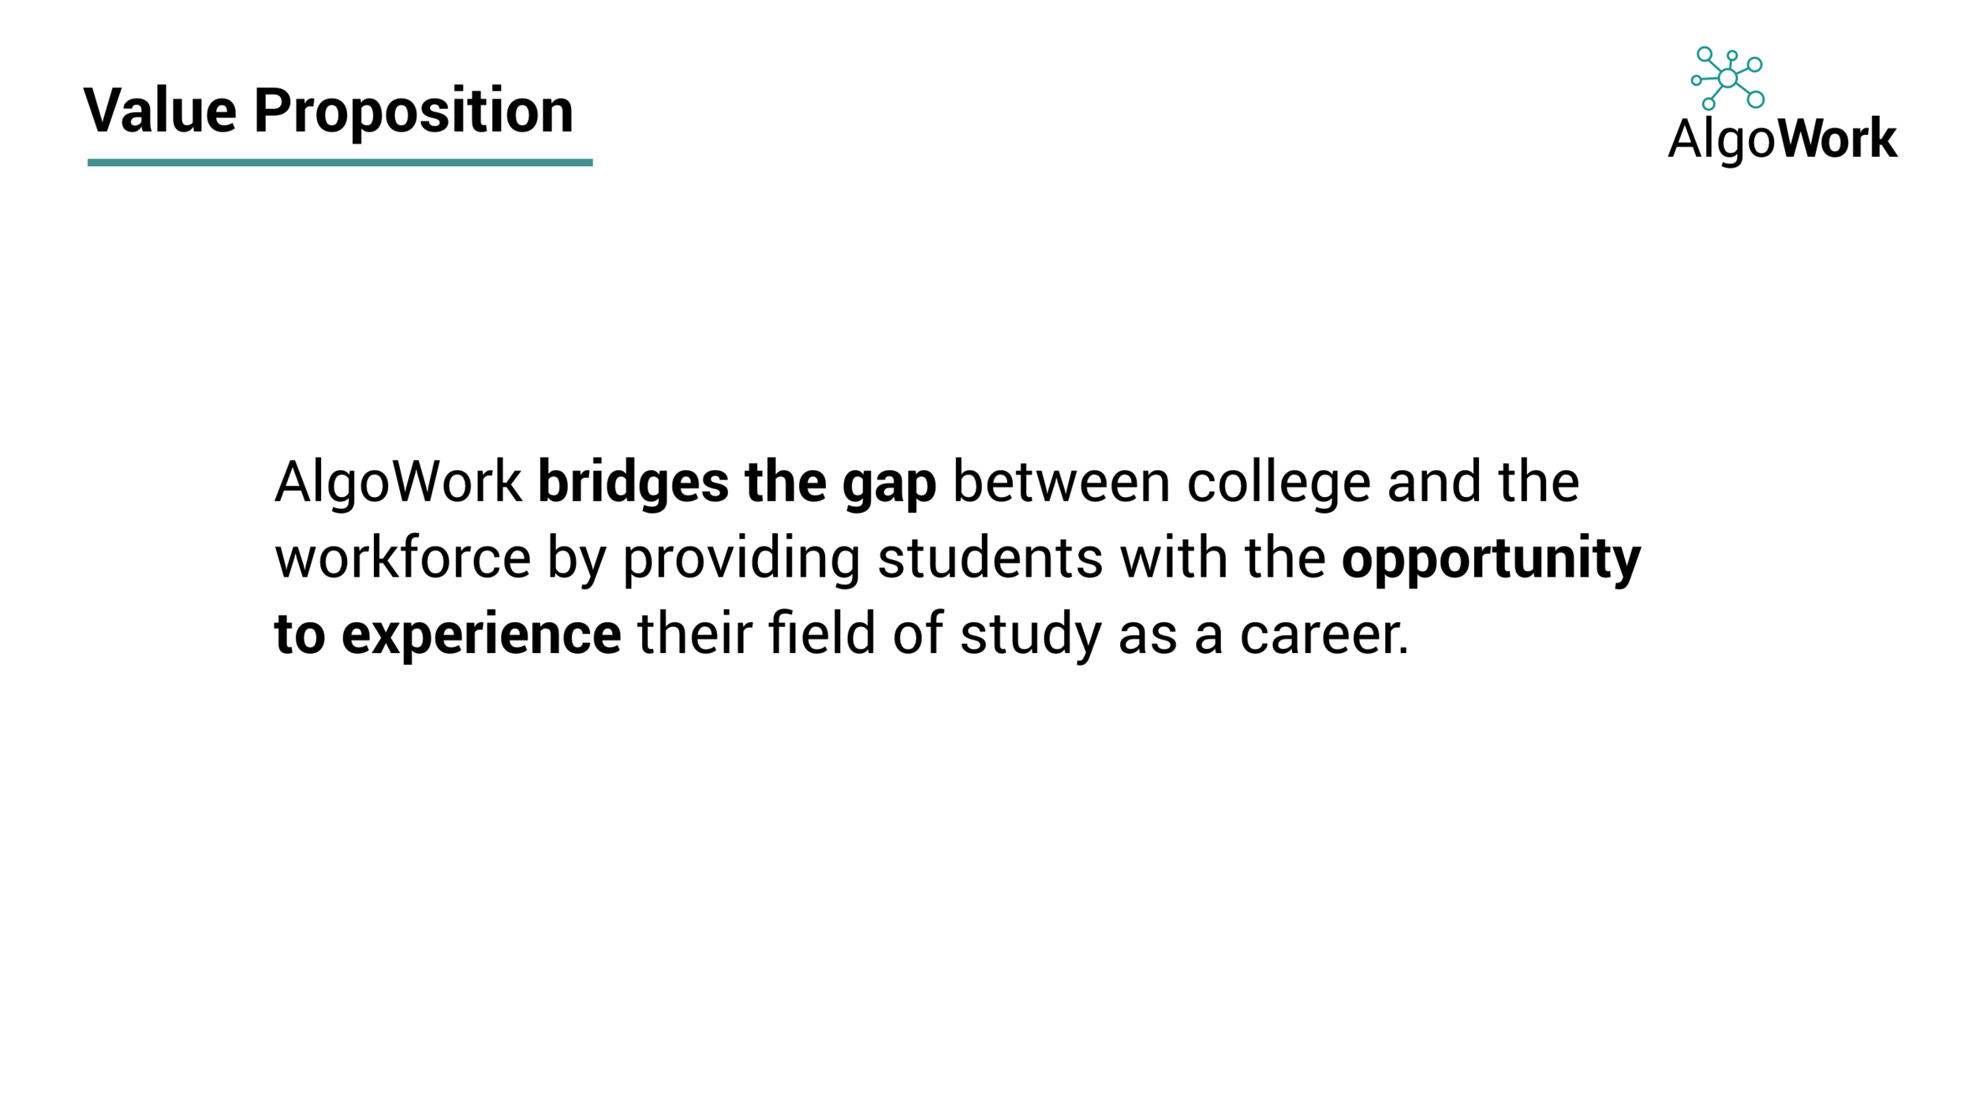The height and width of the screenshot is (1109, 1972).
Task: Click the teal underline beneath the title
Action: (340, 162)
